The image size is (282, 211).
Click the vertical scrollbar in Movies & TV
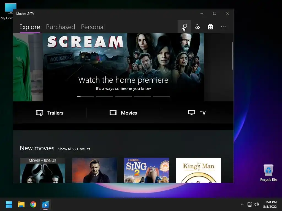(232, 55)
